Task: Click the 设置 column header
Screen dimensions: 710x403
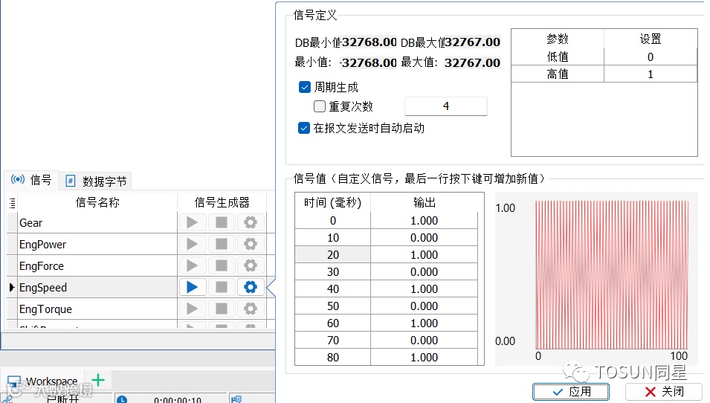Action: click(651, 39)
